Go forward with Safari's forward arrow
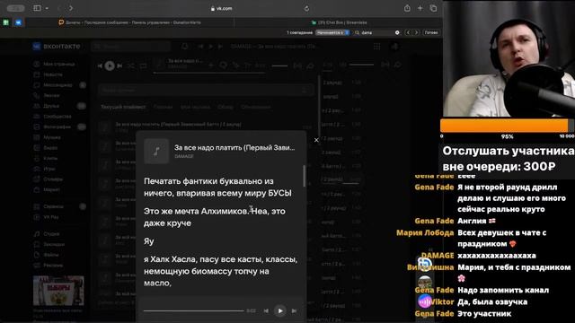Viewport: 575px width, 323px height. click(71, 8)
